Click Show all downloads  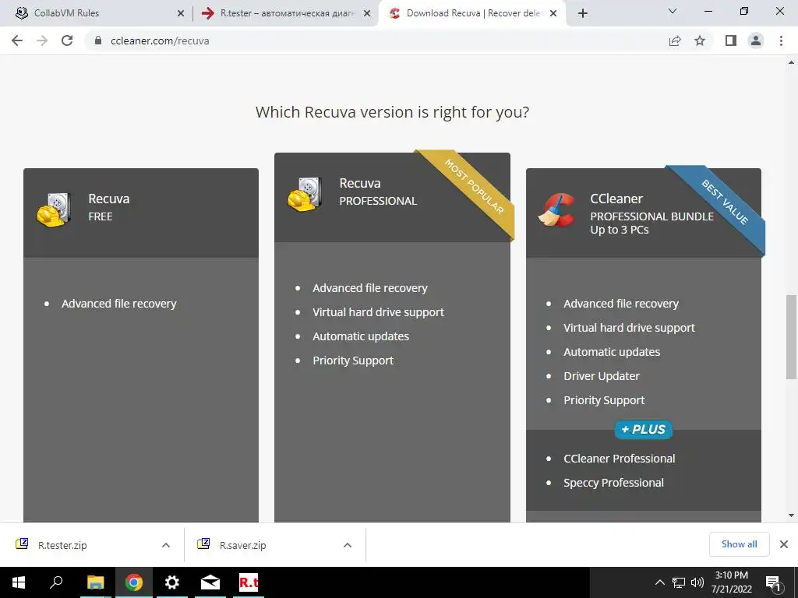point(739,544)
